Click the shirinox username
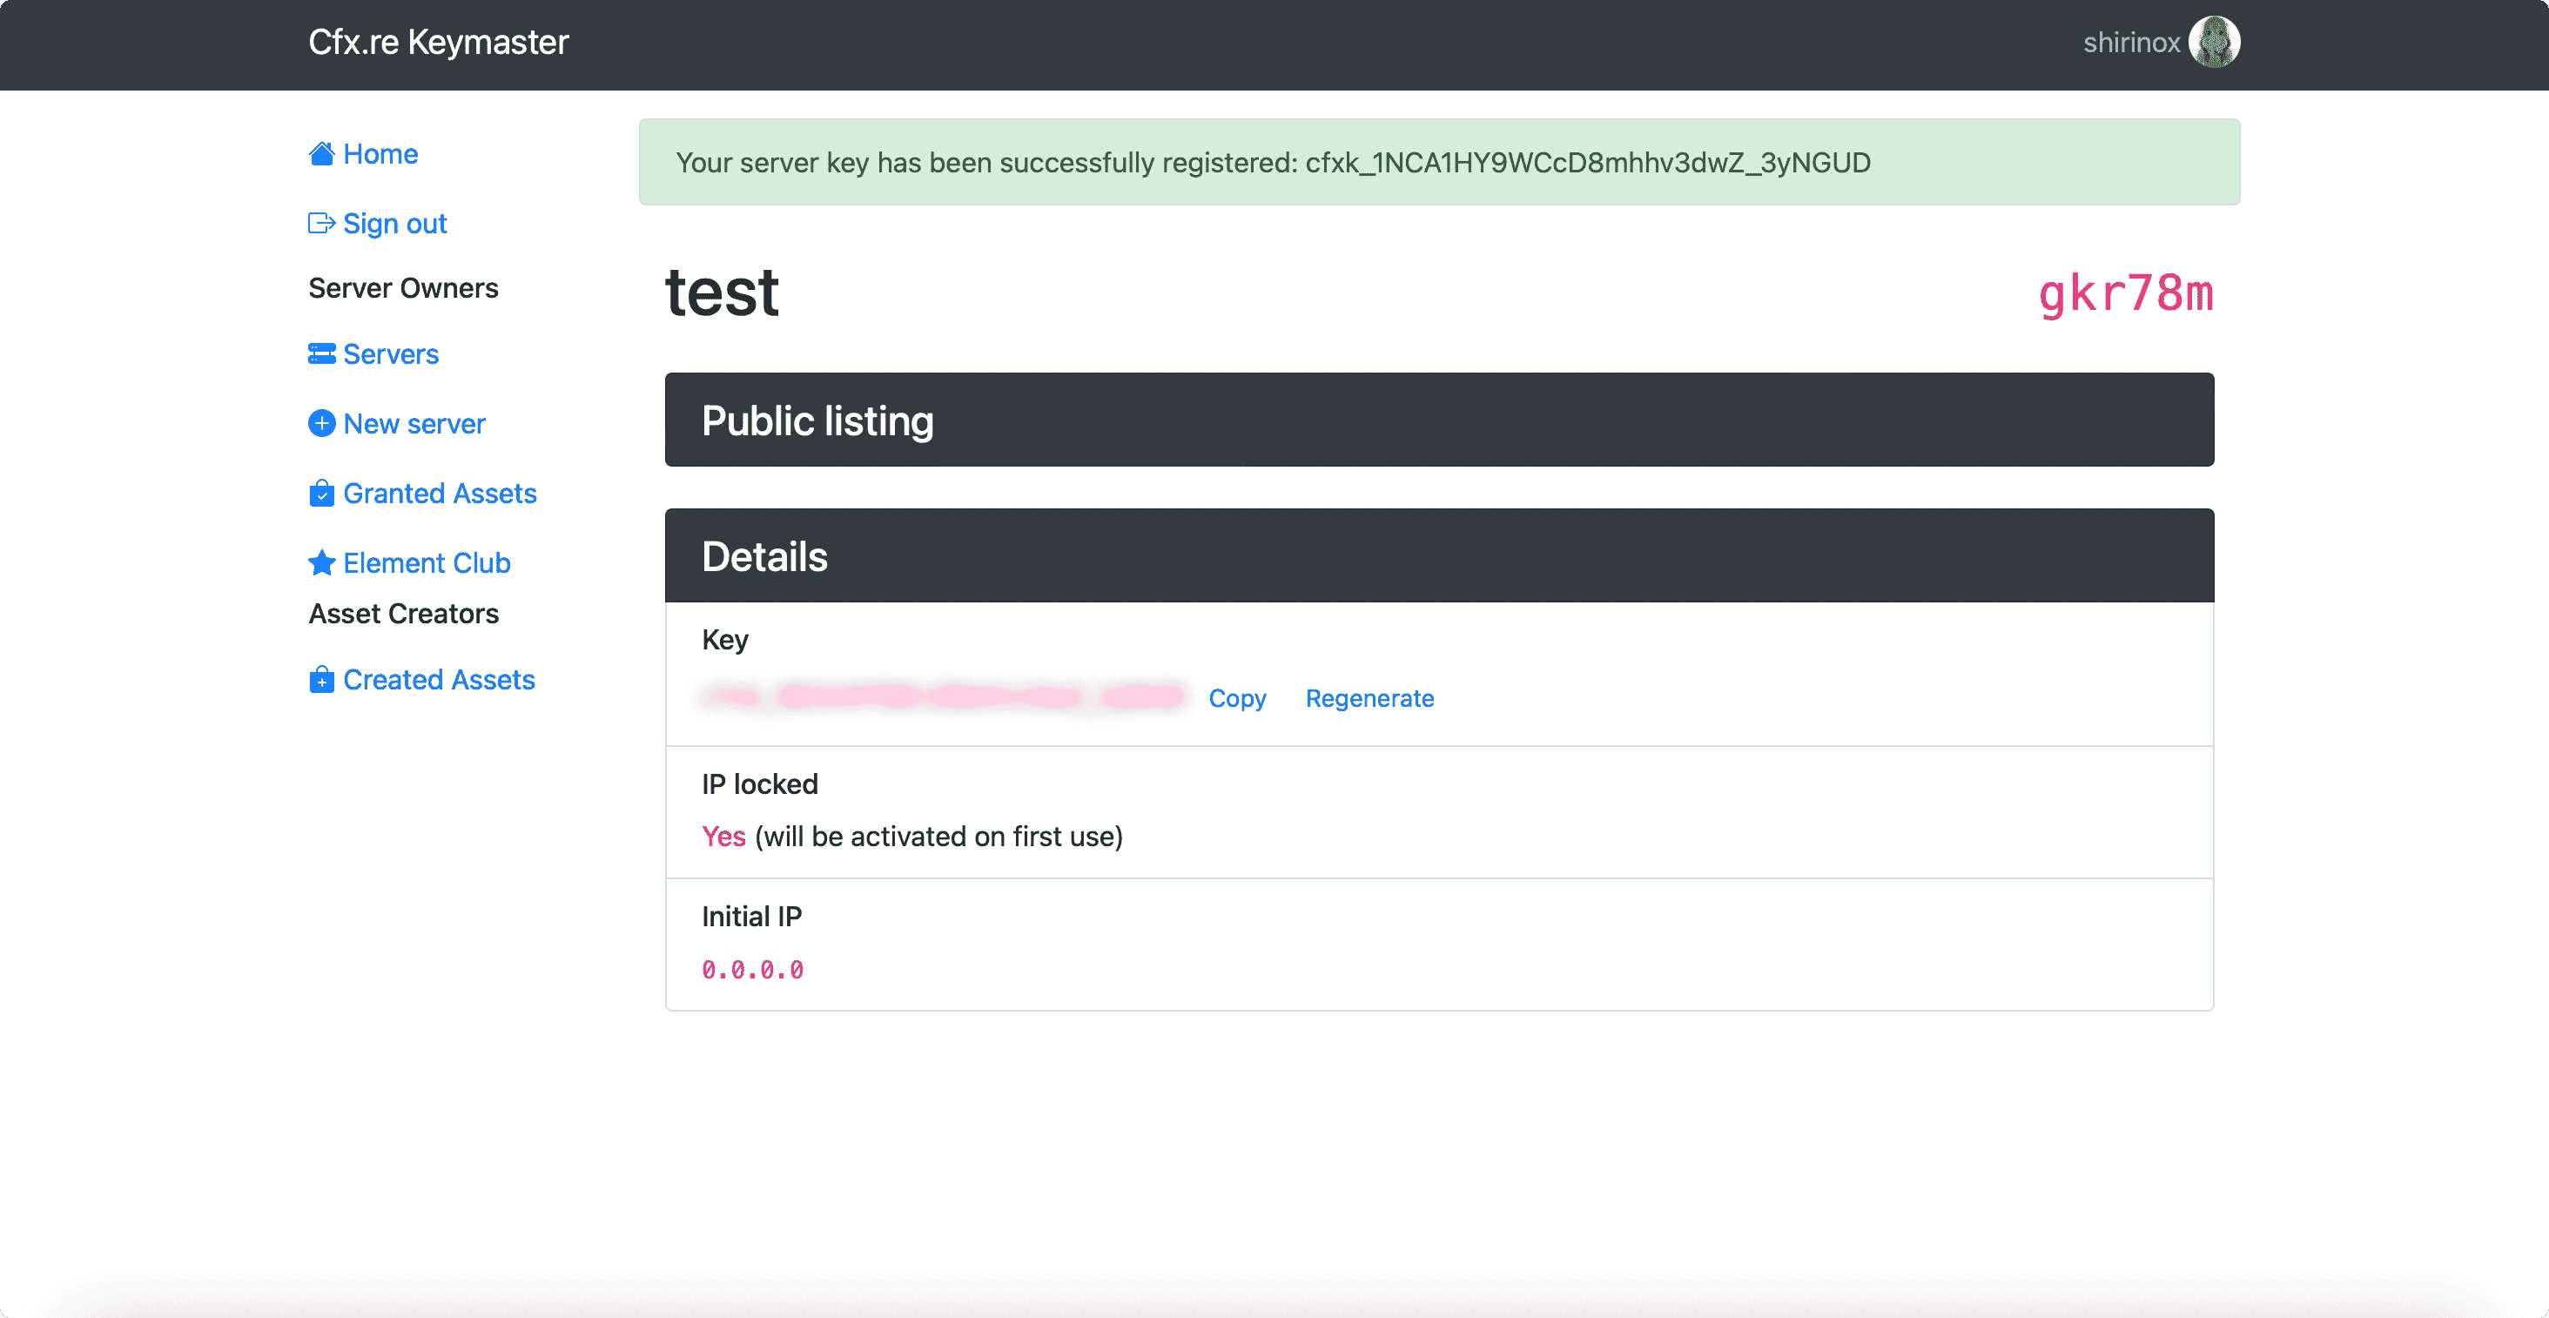This screenshot has width=2549, height=1318. (x=2130, y=43)
